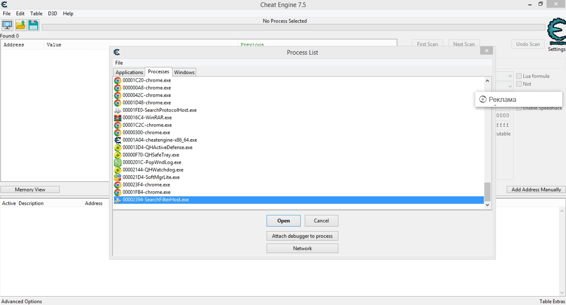Screen dimensions: 566x305
Task: Expand the Реклама ad popup
Action: (x=483, y=100)
